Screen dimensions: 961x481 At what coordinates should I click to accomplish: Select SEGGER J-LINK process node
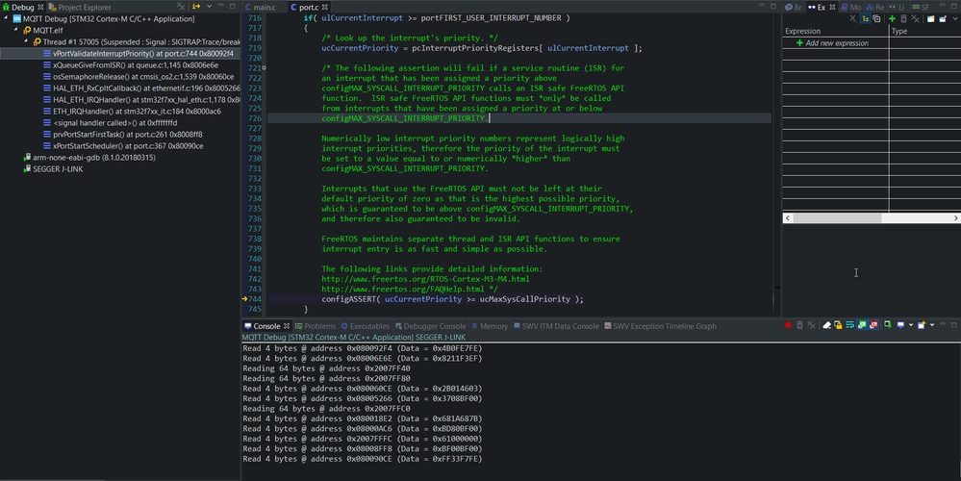(53, 168)
